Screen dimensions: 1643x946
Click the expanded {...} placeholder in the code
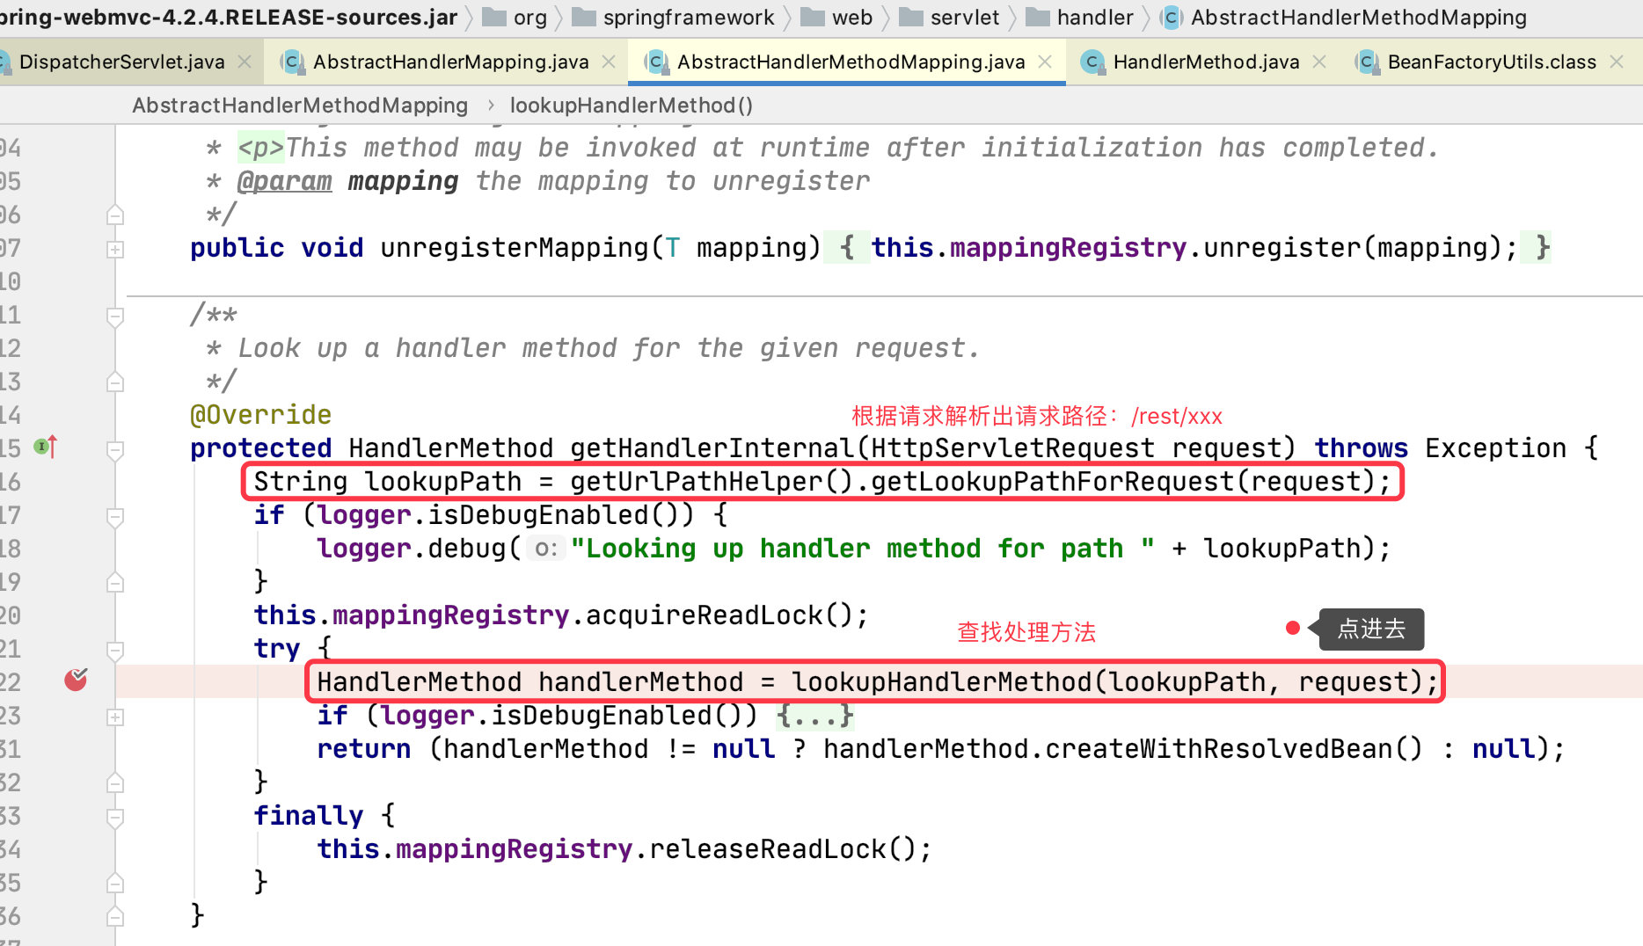tap(814, 716)
